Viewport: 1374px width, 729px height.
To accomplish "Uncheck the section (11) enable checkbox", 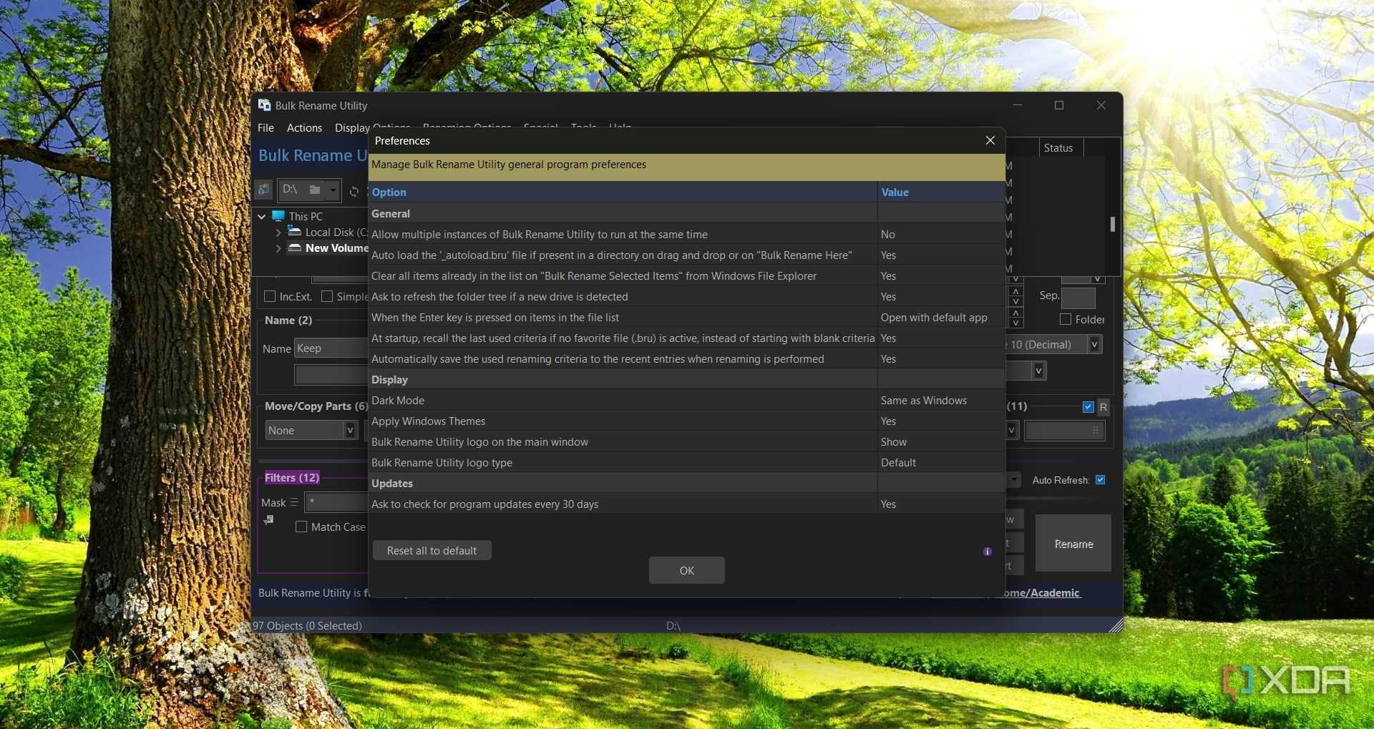I will (1088, 407).
